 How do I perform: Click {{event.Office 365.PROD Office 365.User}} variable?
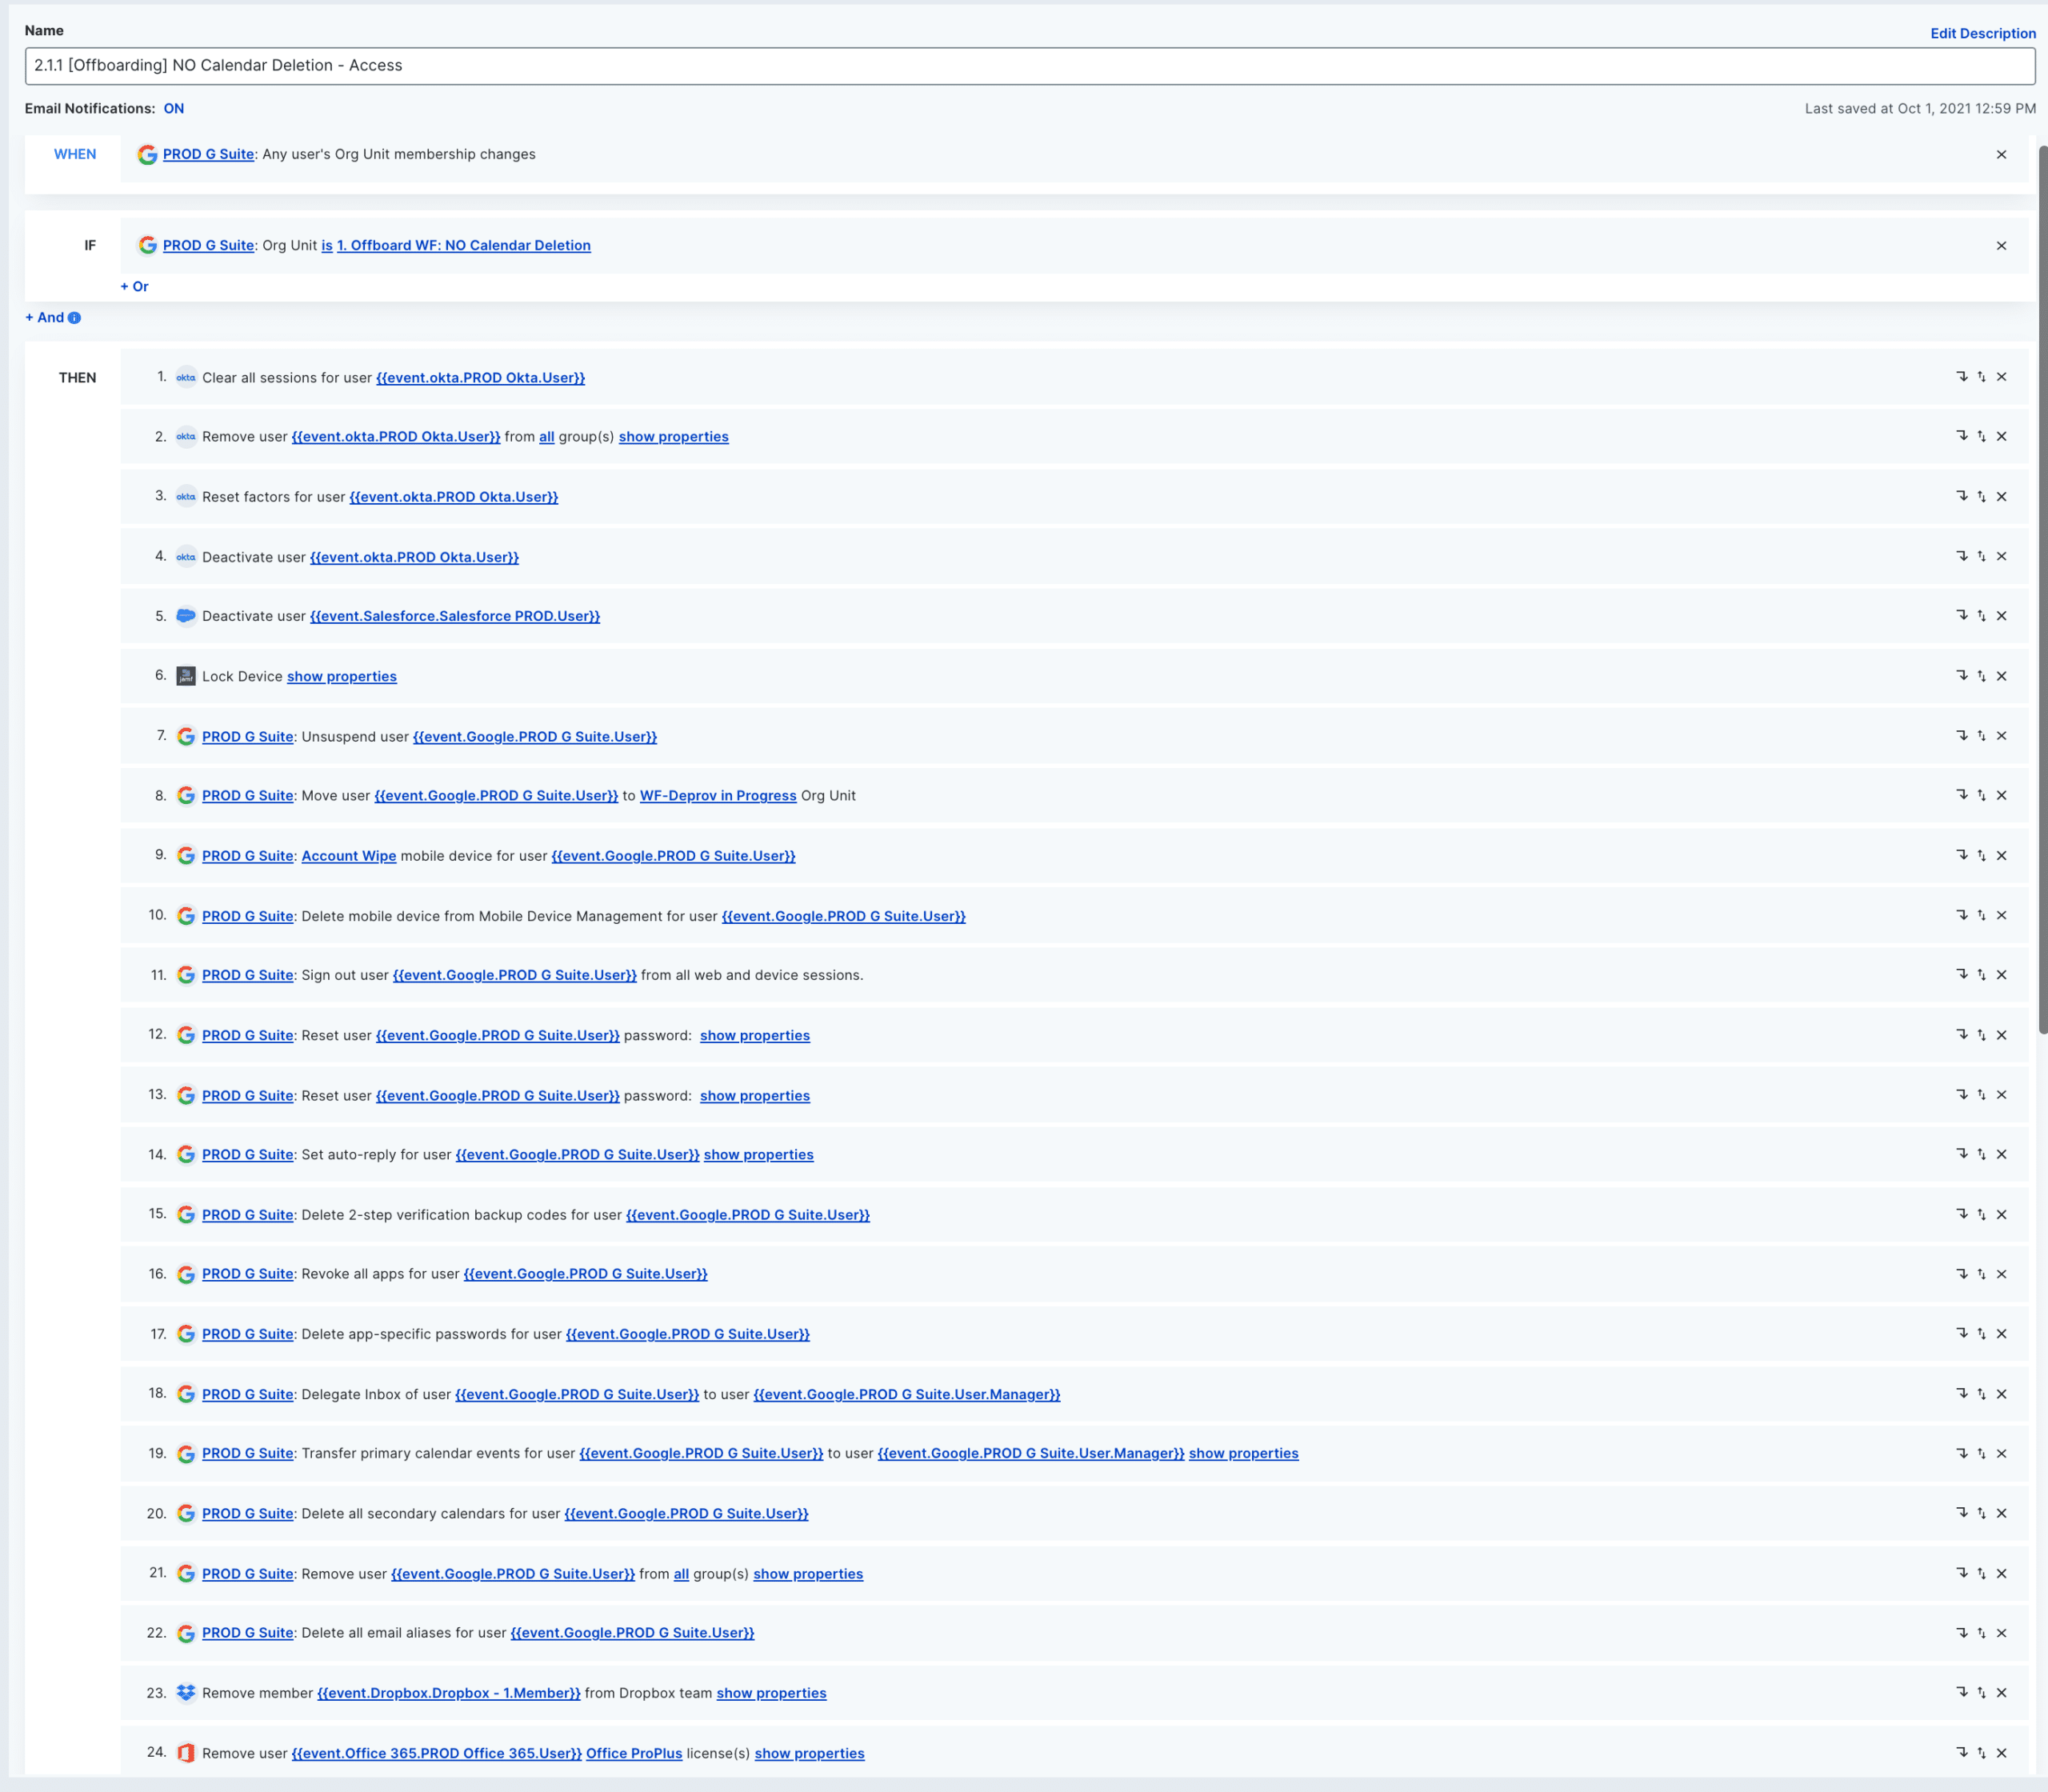pos(437,1754)
